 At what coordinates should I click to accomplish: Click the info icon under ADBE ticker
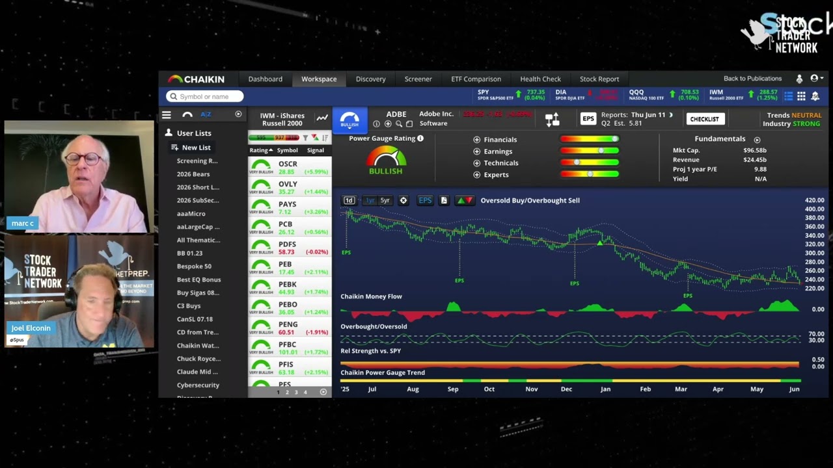pos(376,124)
